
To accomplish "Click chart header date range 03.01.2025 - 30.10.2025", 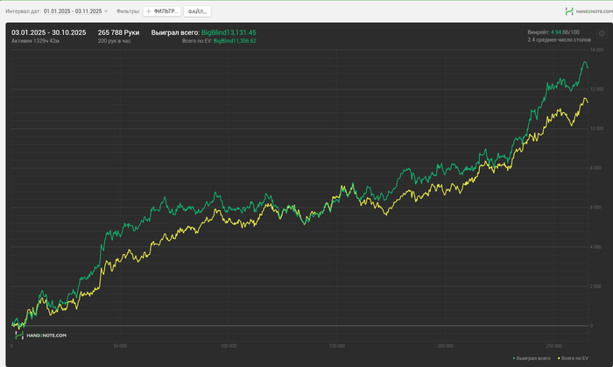I will (48, 32).
